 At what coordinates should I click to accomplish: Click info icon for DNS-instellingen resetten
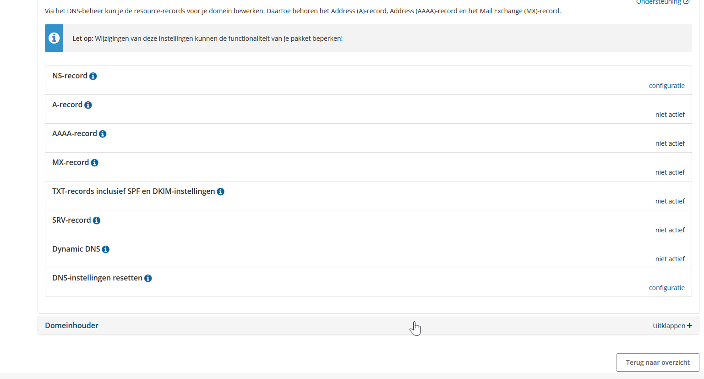pyautogui.click(x=148, y=278)
